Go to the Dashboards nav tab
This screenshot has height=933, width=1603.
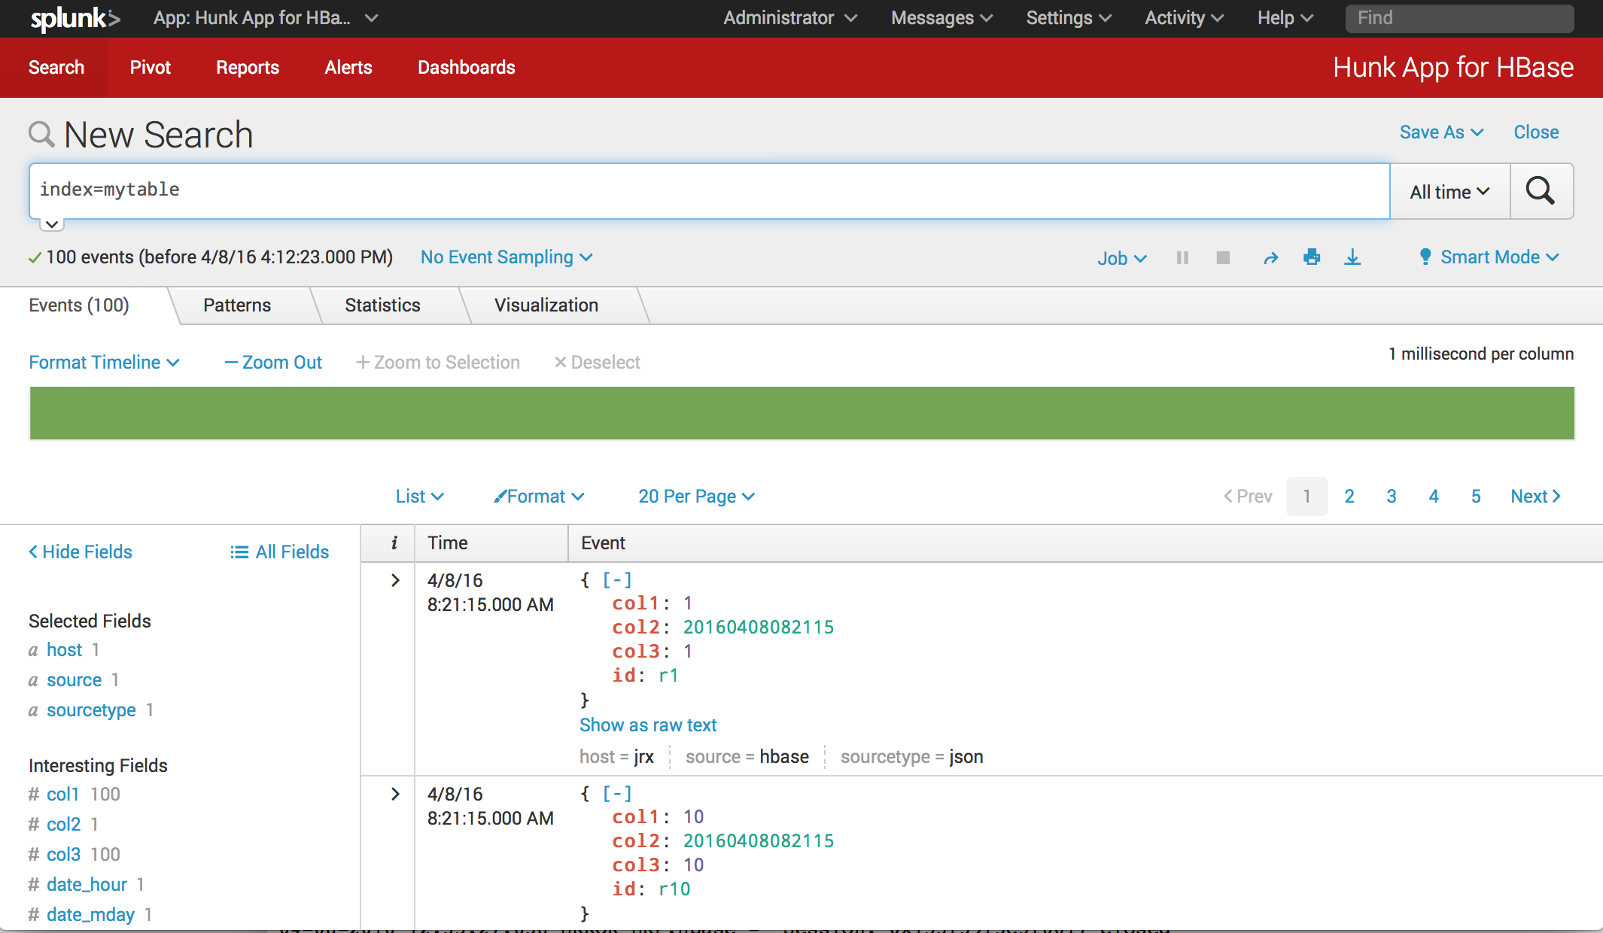pos(467,68)
